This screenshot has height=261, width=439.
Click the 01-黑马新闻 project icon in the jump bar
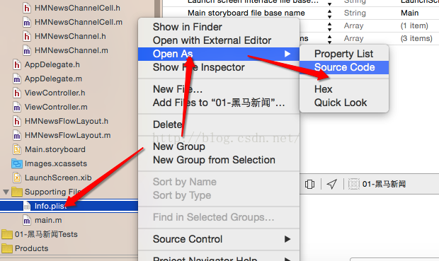(354, 184)
